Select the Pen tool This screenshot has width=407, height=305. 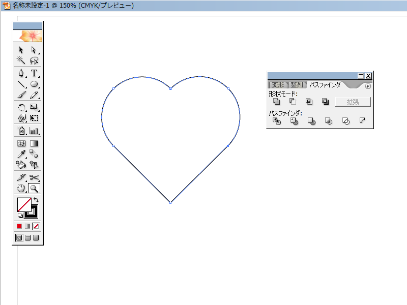point(21,72)
